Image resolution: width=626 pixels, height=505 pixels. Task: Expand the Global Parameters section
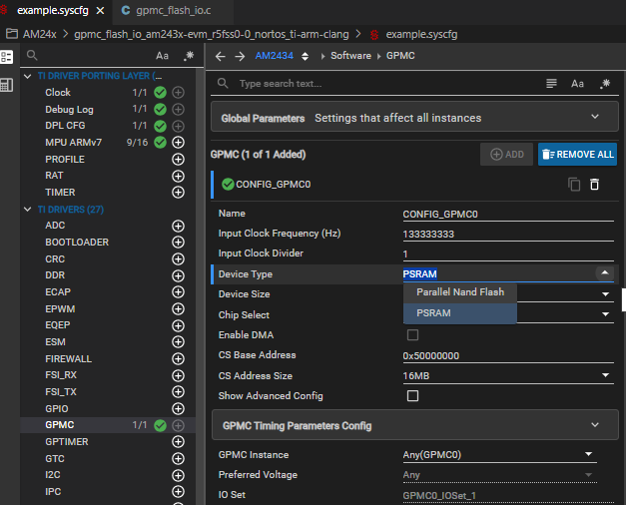414,117
